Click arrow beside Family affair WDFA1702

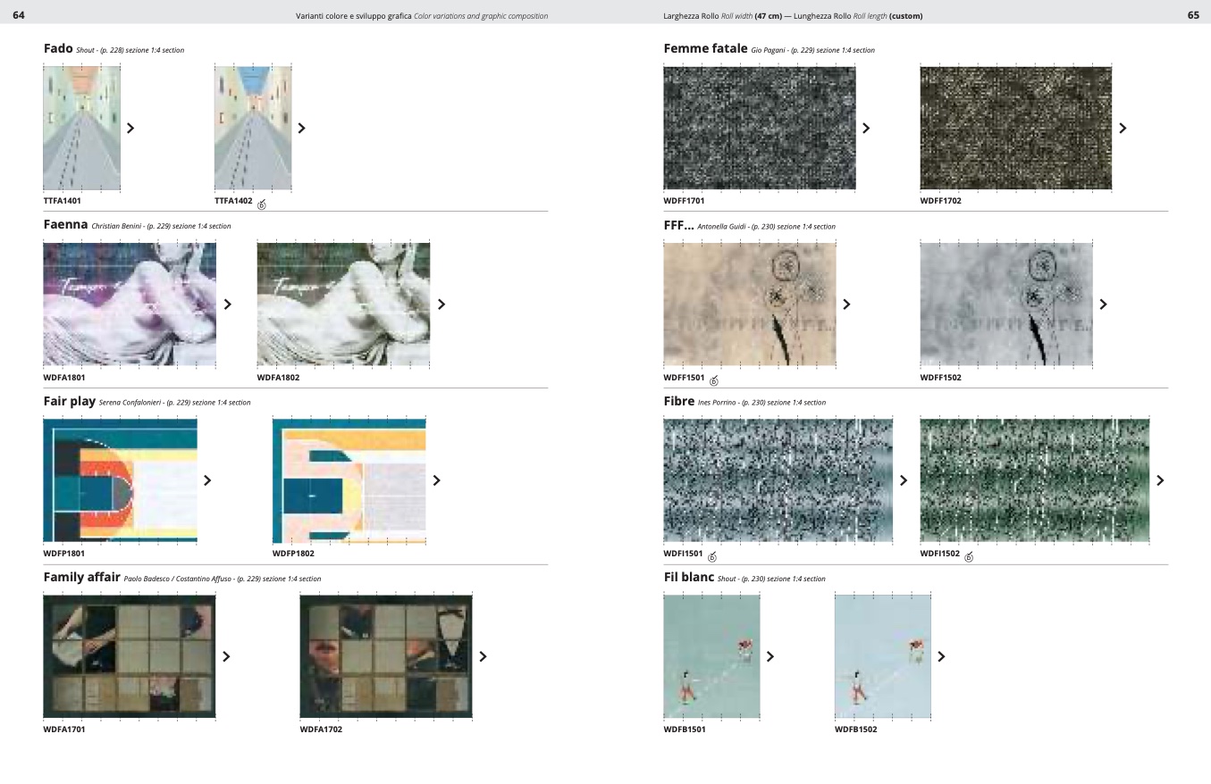click(484, 656)
